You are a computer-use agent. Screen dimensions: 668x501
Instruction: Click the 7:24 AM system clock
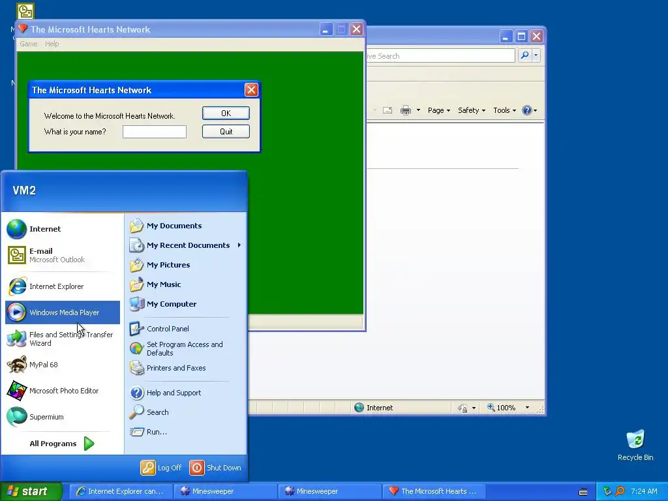click(x=644, y=491)
